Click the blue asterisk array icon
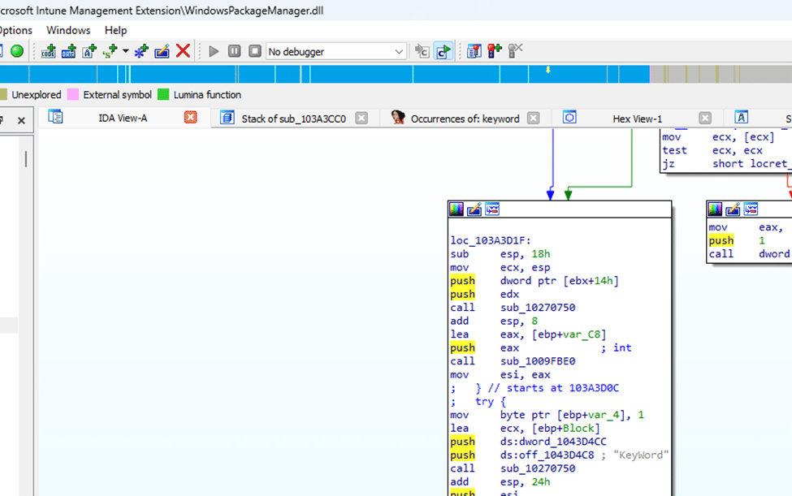Viewport: 792px width, 496px height. 141,51
